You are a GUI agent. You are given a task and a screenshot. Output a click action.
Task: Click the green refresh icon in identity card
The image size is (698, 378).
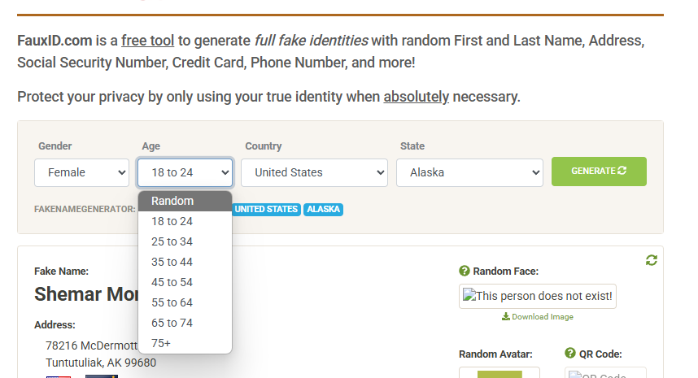pos(652,260)
